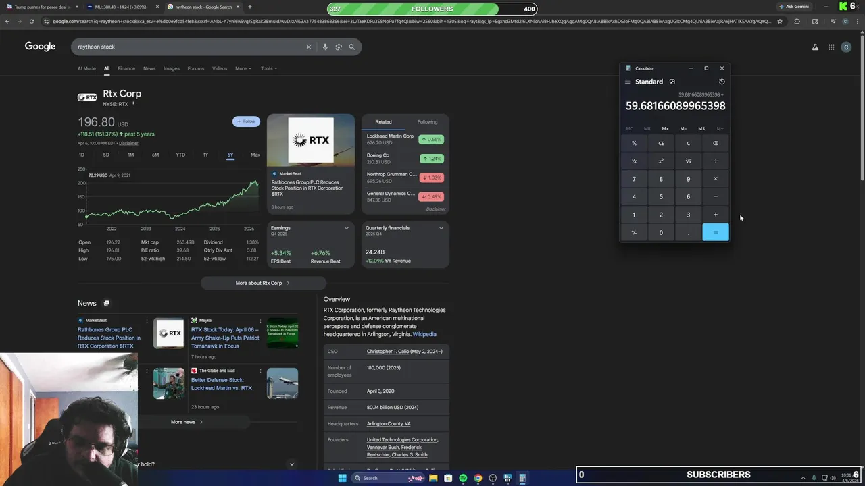The height and width of the screenshot is (486, 865).
Task: Switch to the MU: 380.48 browser tab
Action: pos(123,7)
